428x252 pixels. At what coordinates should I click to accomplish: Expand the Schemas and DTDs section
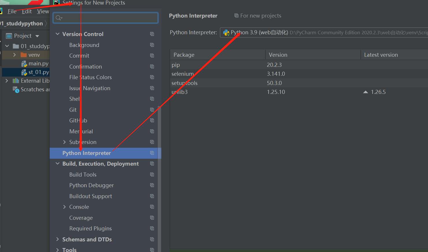click(57, 239)
